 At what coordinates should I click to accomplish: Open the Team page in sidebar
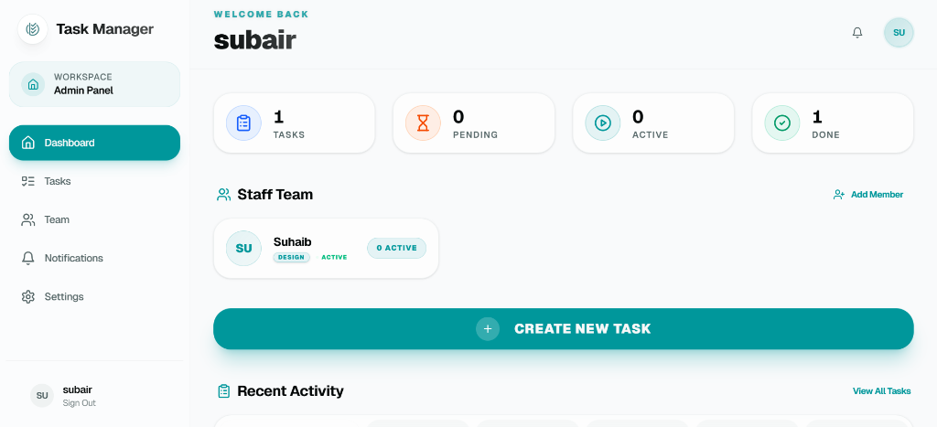(x=57, y=219)
